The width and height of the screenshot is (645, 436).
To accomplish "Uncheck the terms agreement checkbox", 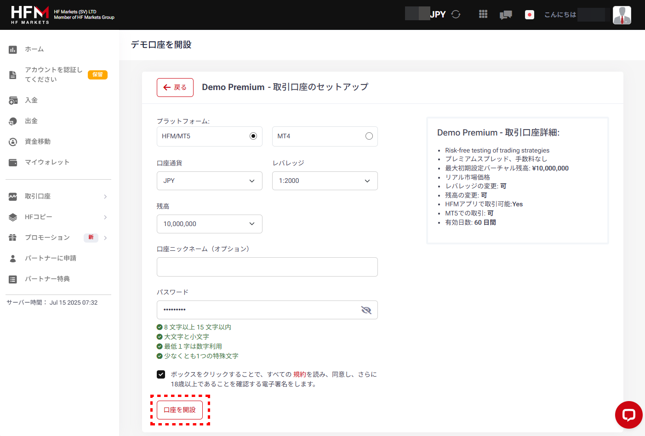I will tap(161, 374).
